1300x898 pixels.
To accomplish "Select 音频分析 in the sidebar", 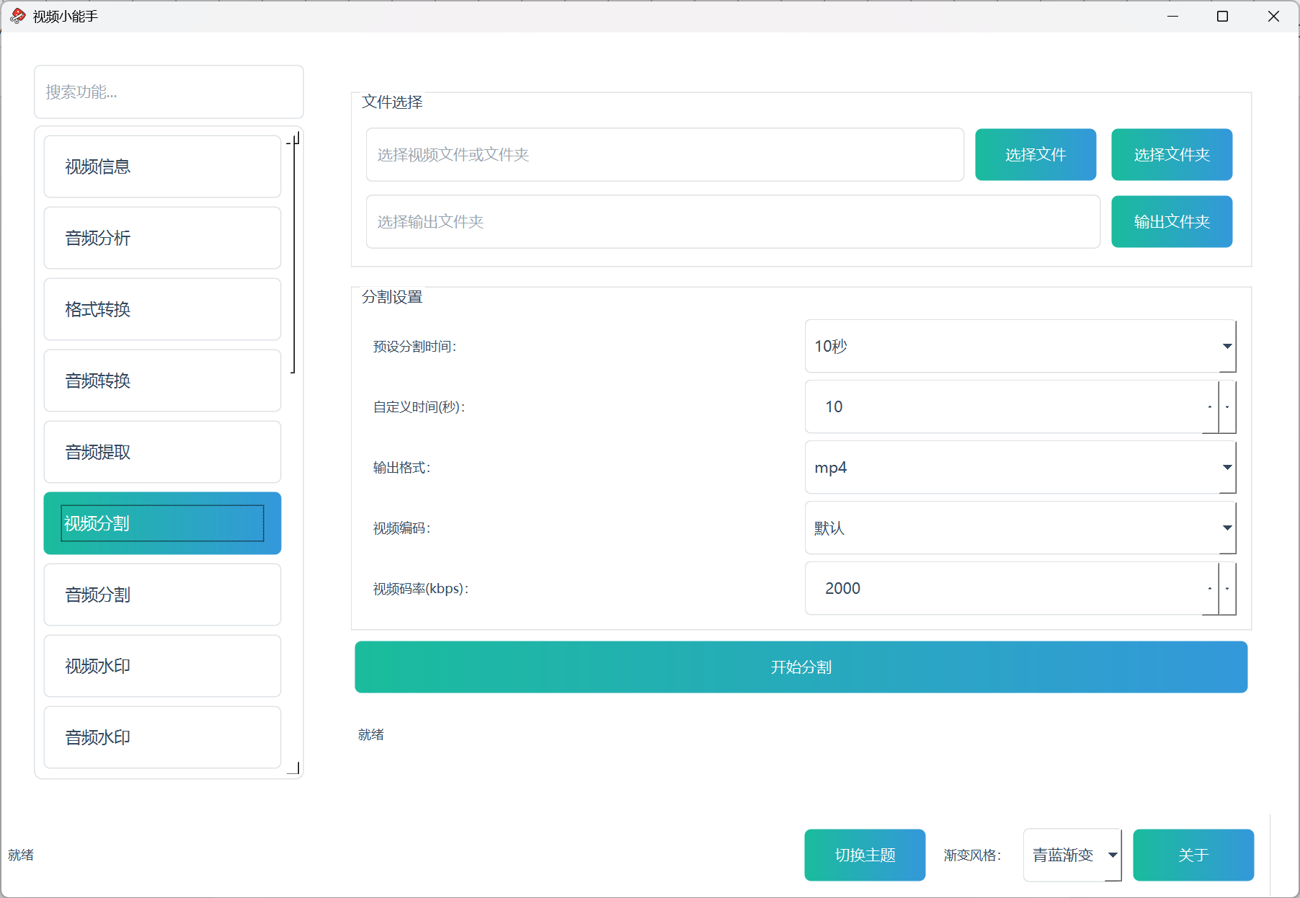I will (162, 238).
